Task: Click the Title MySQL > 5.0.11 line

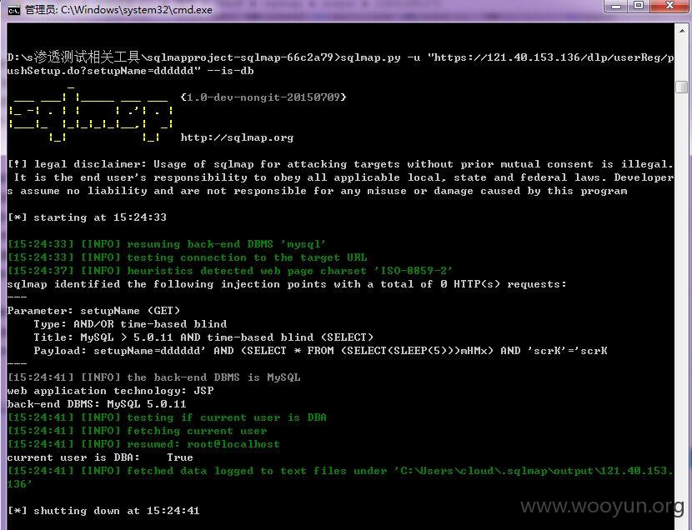Action: point(203,337)
